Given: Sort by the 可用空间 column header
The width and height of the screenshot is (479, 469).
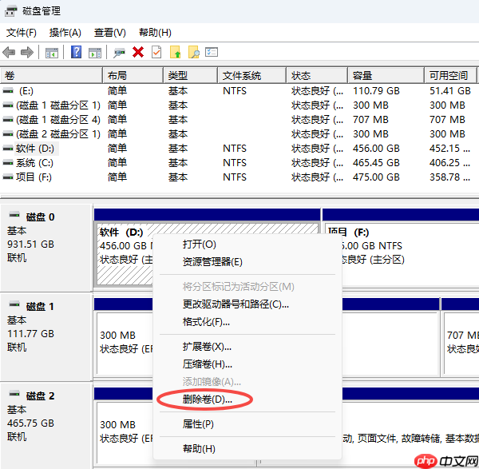Looking at the screenshot, I should (450, 75).
